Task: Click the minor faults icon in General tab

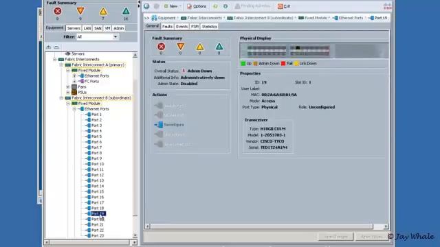Action: pos(200,47)
